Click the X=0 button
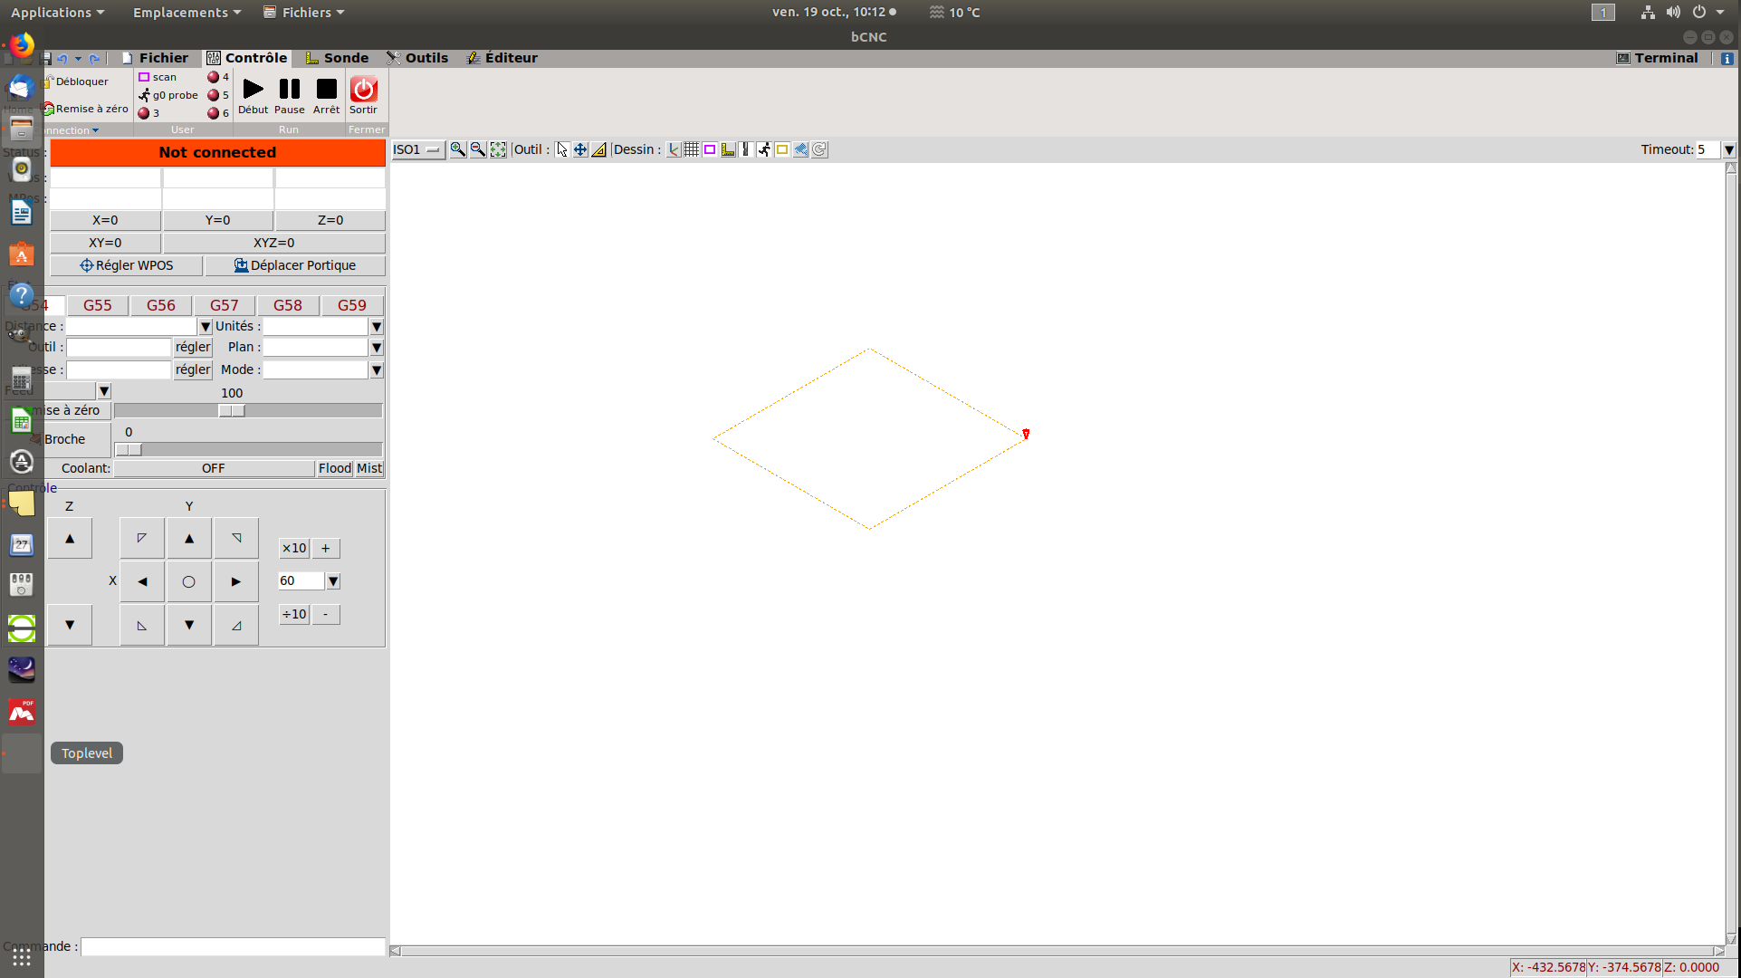The image size is (1741, 978). tap(105, 220)
